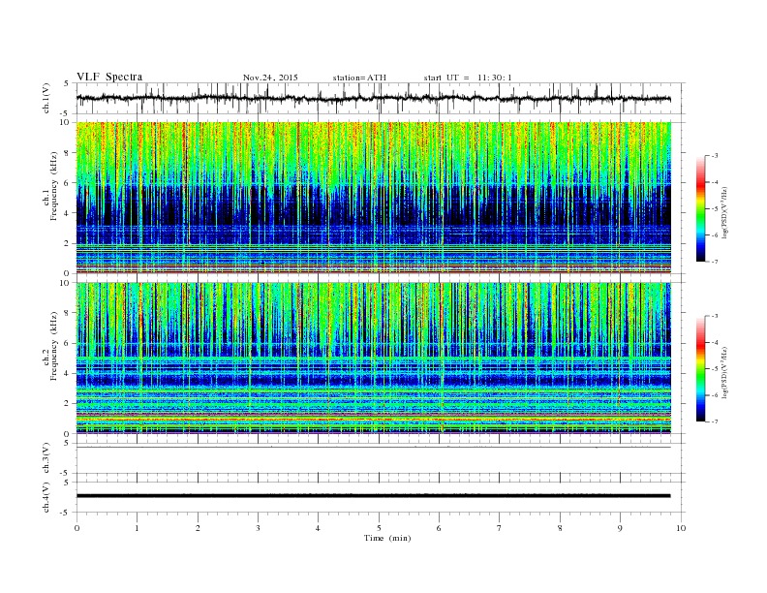Click the "ch.3(V)" axis label
767x593 pixels.
(46, 458)
